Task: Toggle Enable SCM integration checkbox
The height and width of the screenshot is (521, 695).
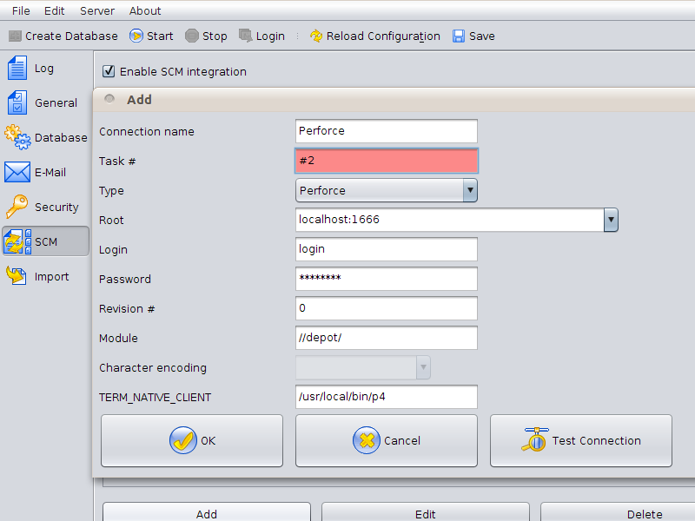Action: point(109,71)
